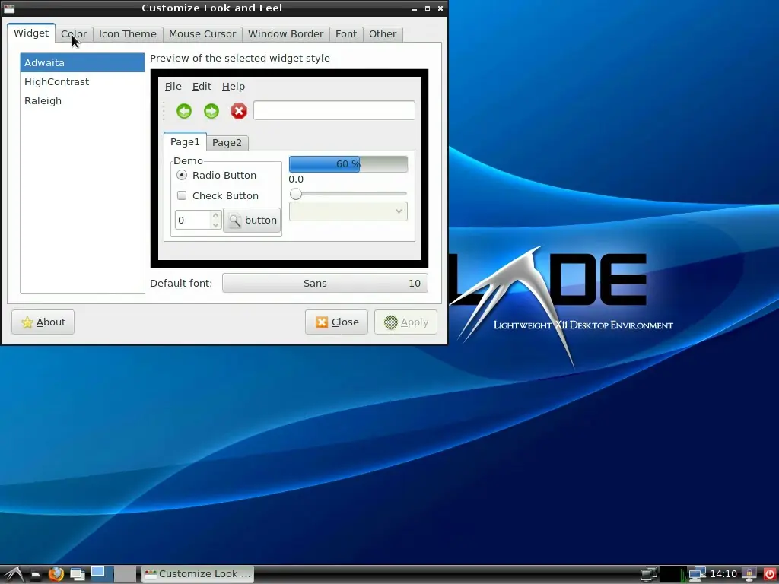Switch to the second desktop pager
Screen dimensions: 779x584
click(x=126, y=574)
